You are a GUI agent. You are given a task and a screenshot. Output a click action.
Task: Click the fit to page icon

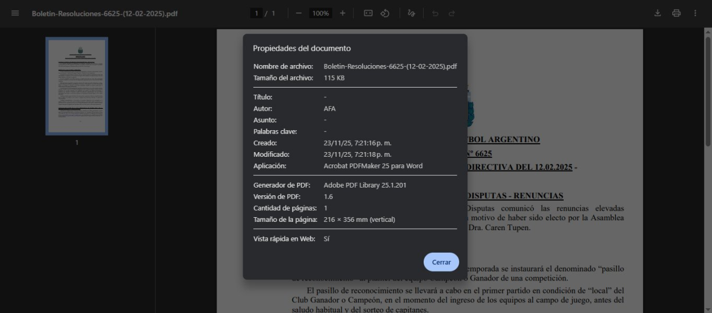[x=368, y=13]
